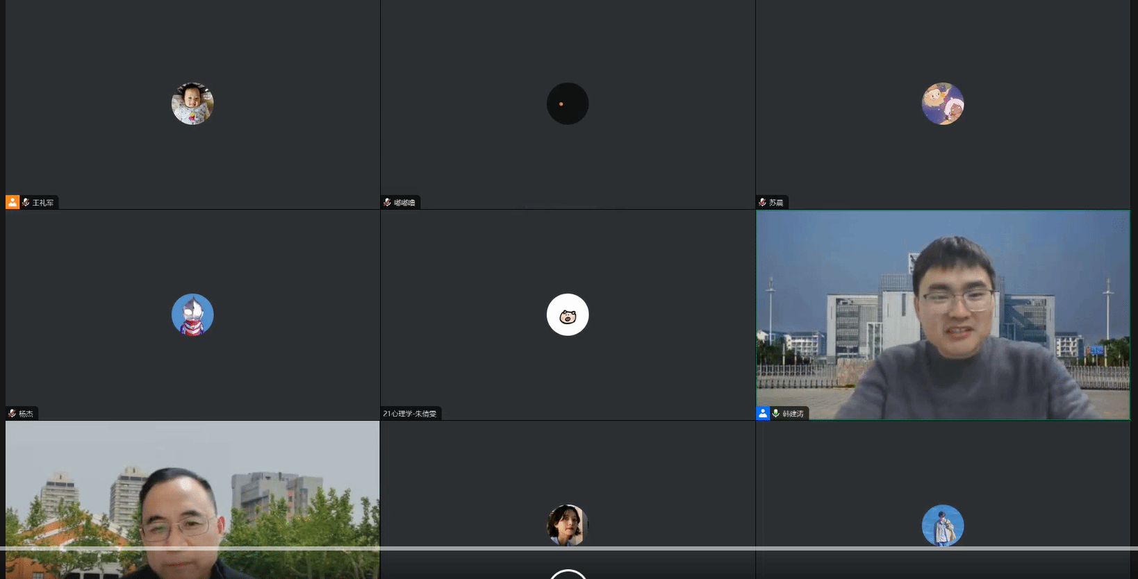
Task: Select the 韩建涛 name label
Action: pyautogui.click(x=793, y=414)
